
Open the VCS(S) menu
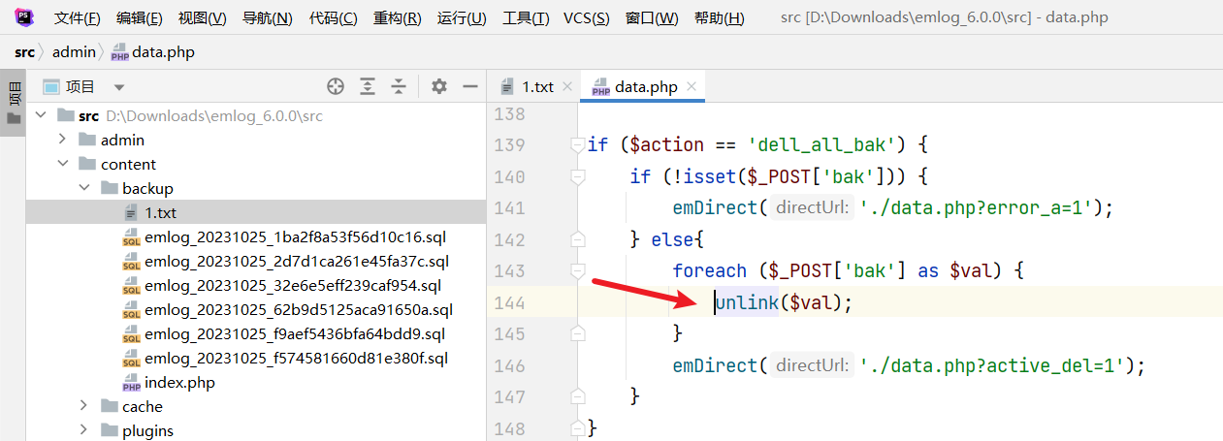point(587,18)
